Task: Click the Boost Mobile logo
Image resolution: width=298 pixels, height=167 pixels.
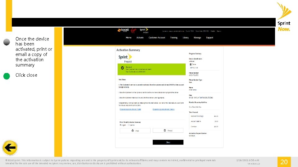Action: tap(123, 30)
